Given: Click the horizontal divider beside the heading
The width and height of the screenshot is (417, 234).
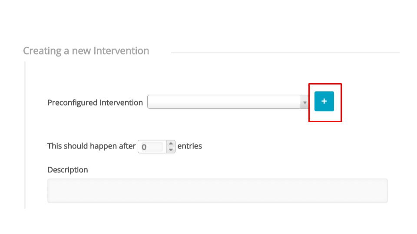Looking at the screenshot, I should click(285, 53).
